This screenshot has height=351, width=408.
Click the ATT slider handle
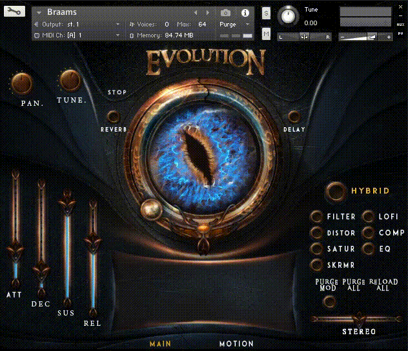click(15, 251)
